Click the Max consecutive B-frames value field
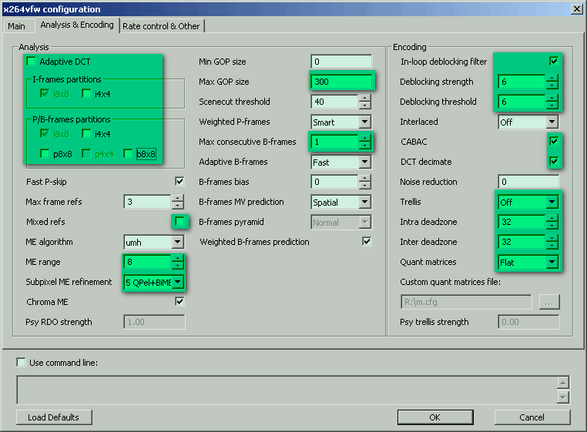Screen dimensions: 587x432 [334, 142]
